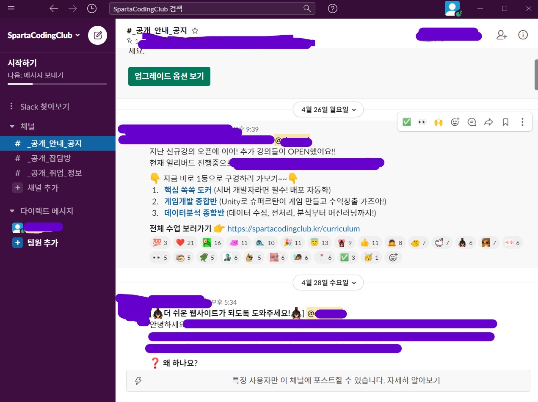
Task: Open add reaction picker in hover toolbar
Action: (455, 122)
